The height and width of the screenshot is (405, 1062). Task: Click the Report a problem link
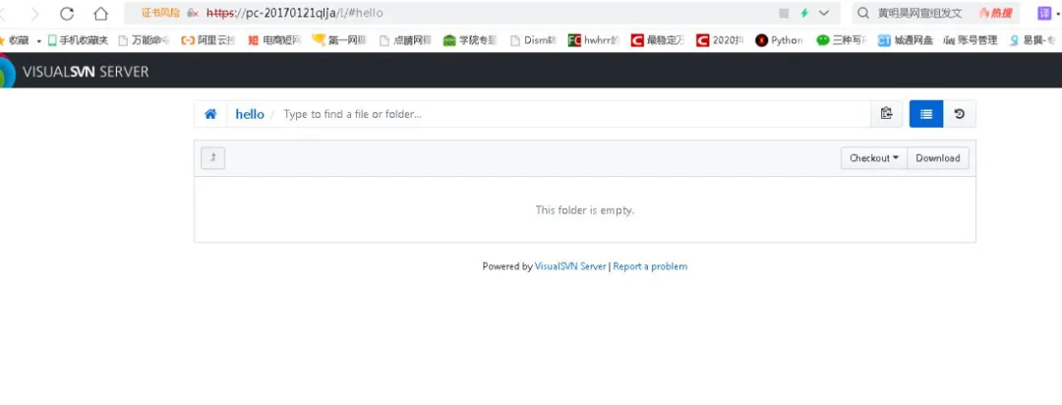(650, 266)
